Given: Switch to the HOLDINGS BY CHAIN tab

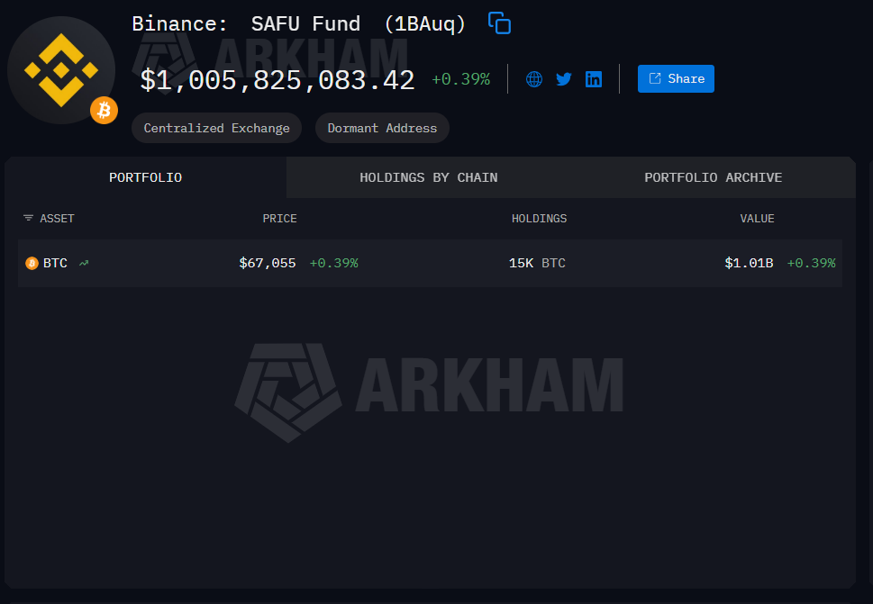Looking at the screenshot, I should 428,176.
